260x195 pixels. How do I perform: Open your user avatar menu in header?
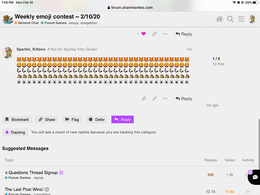(252, 19)
